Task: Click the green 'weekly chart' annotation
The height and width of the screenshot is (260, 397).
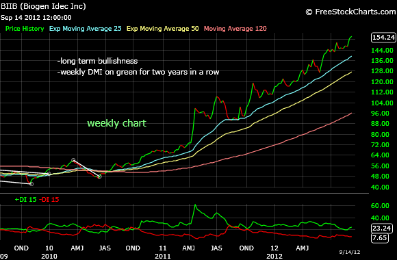Action: tap(117, 123)
